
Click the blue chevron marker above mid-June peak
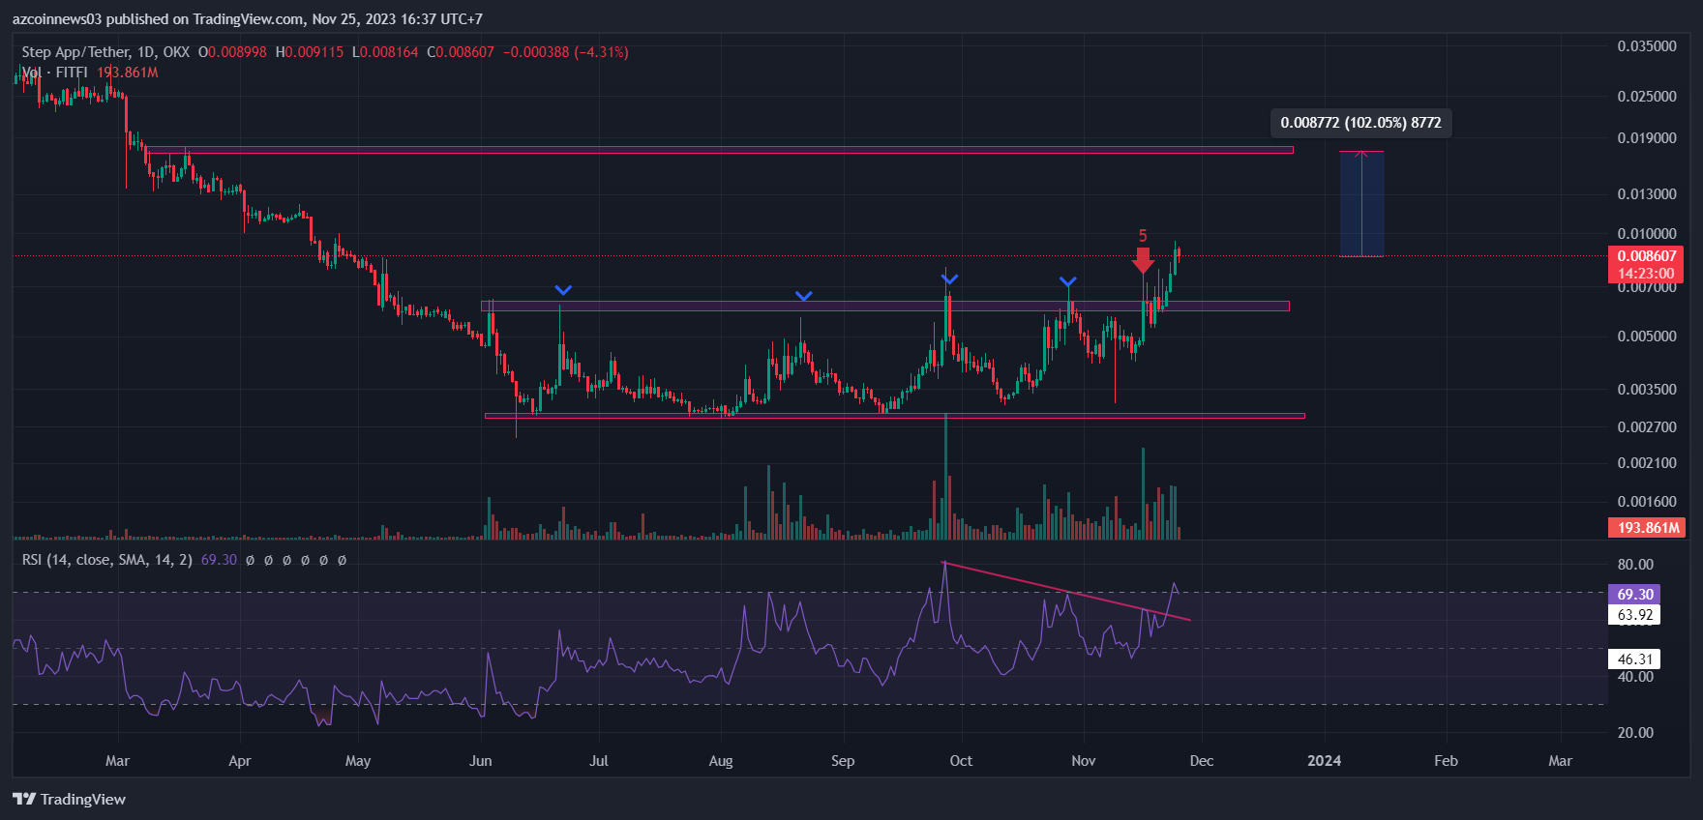(563, 290)
